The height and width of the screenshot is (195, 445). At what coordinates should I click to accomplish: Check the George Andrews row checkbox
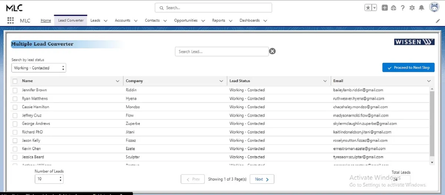tap(15, 123)
